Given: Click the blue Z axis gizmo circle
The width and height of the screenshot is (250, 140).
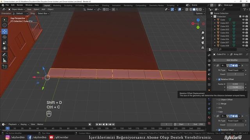Looking at the screenshot, I should (x=198, y=20).
